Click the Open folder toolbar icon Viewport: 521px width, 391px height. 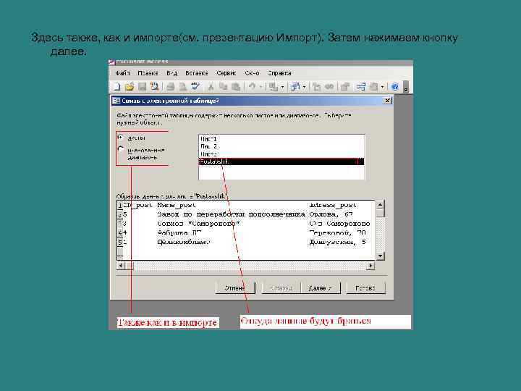click(130, 87)
